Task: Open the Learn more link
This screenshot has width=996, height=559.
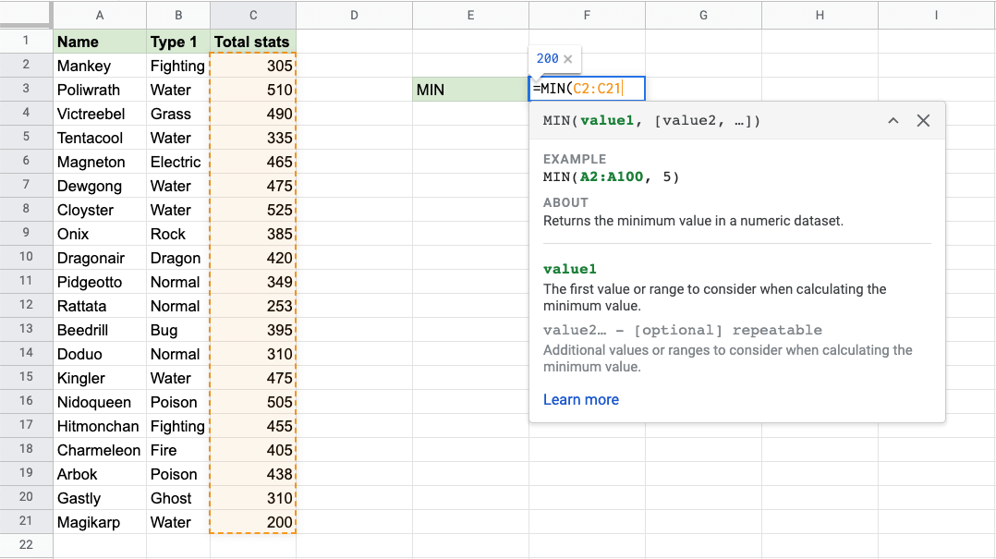Action: click(x=580, y=399)
